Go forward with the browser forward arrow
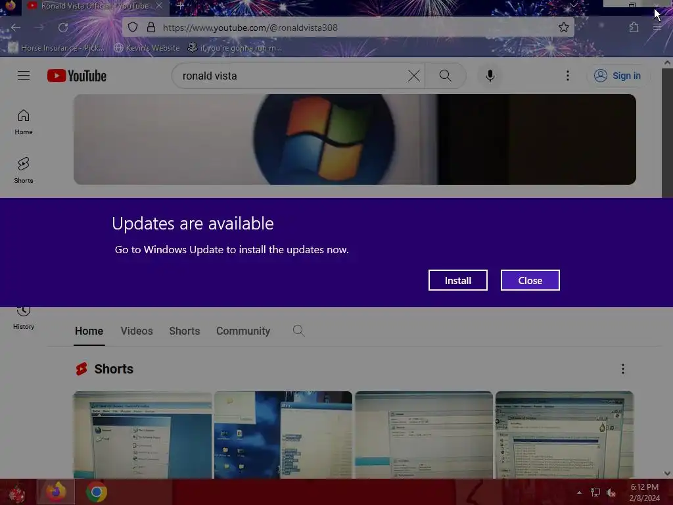Image resolution: width=673 pixels, height=505 pixels. pos(39,28)
